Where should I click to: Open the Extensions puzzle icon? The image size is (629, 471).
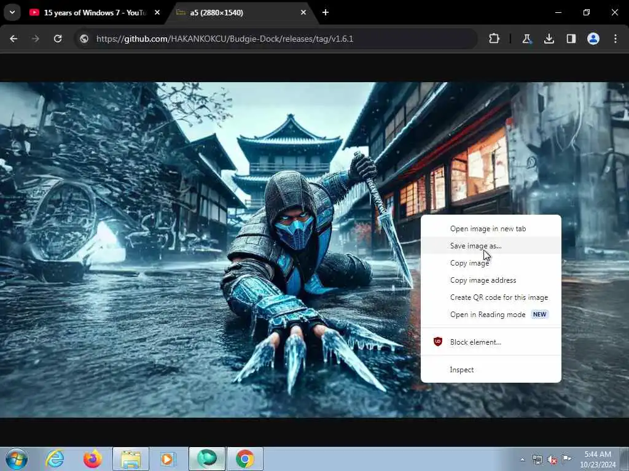coord(494,39)
